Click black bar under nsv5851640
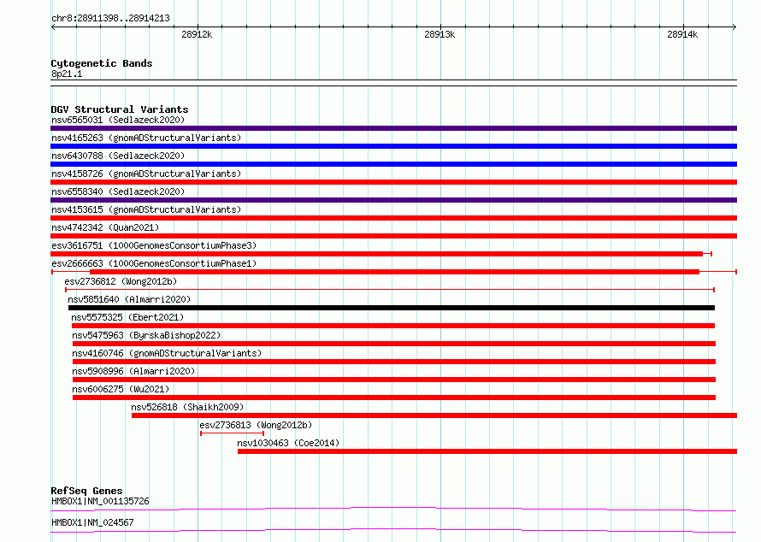The image size is (761, 542). [x=392, y=308]
